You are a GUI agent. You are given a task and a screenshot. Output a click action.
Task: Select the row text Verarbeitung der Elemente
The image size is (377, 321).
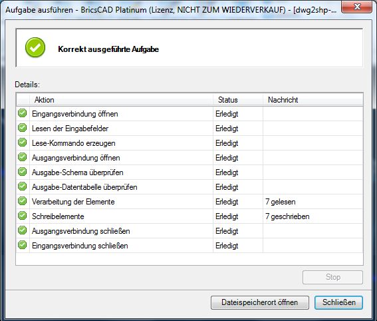[73, 202]
